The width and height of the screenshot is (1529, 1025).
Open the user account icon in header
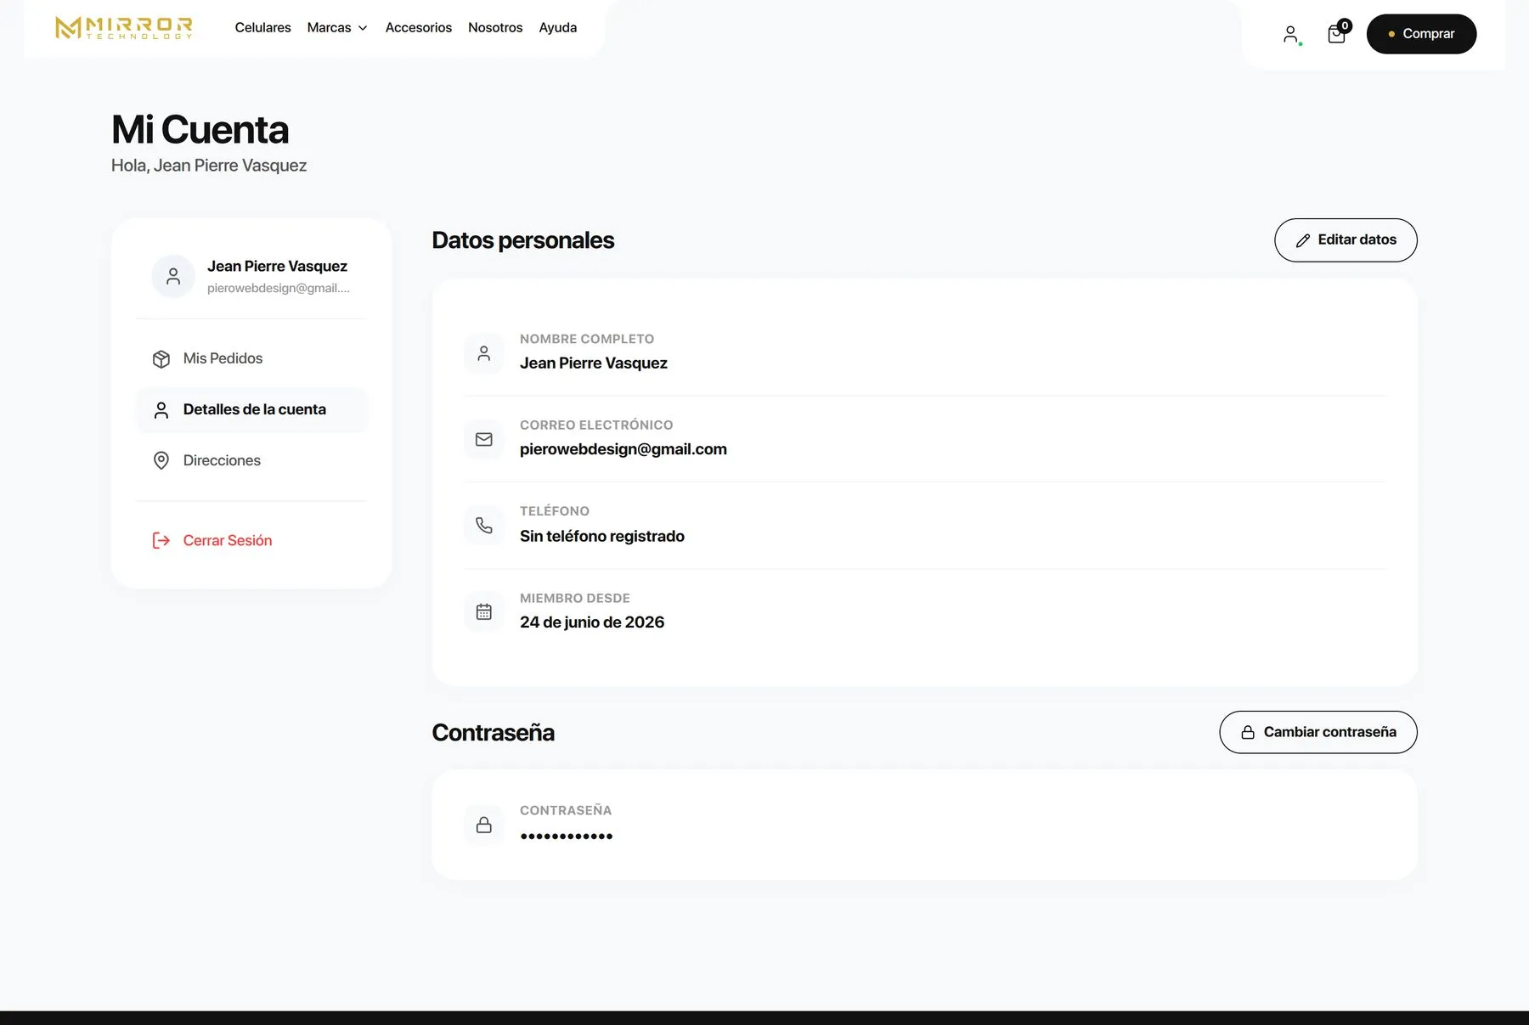[x=1290, y=34]
